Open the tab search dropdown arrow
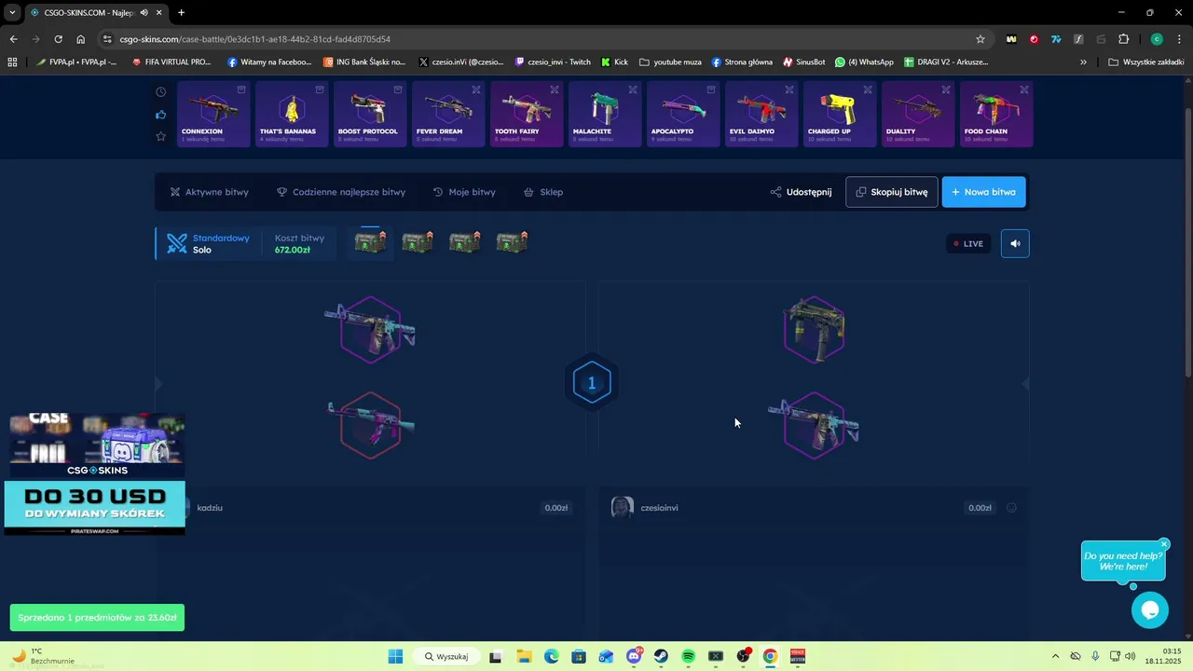 (12, 13)
